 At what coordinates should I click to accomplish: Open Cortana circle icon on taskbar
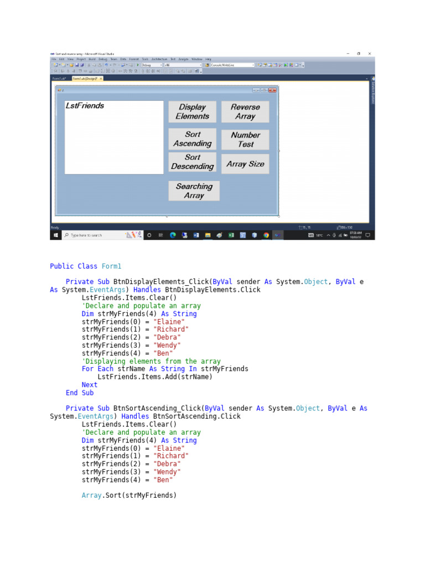[149, 235]
